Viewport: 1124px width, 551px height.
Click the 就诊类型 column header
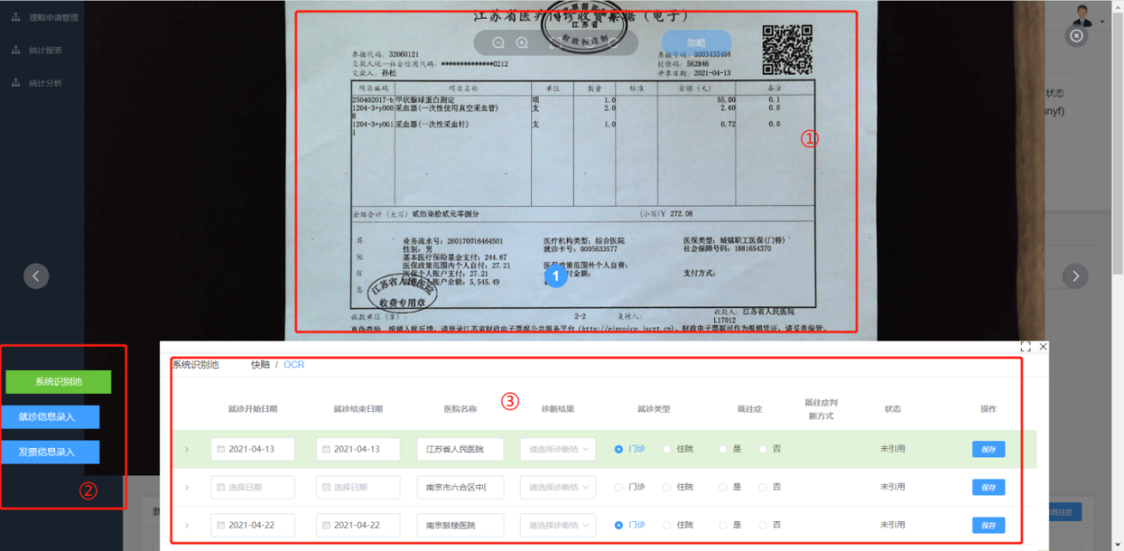tap(654, 409)
